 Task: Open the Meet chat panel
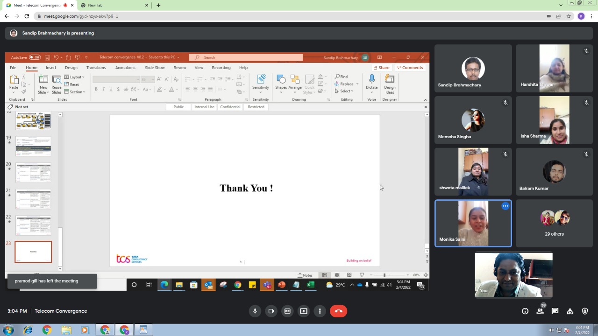tap(555, 311)
